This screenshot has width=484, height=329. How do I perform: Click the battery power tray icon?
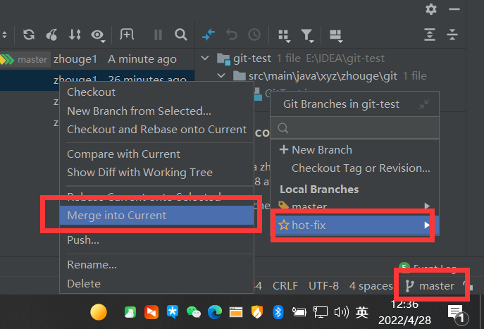click(299, 312)
